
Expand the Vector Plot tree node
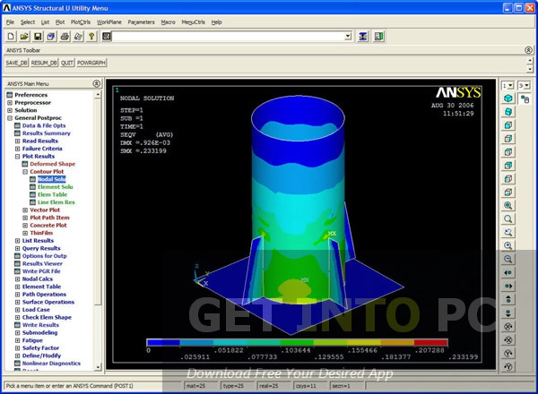(x=25, y=210)
